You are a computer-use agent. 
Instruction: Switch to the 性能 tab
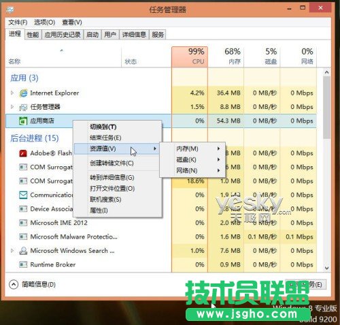click(x=33, y=35)
